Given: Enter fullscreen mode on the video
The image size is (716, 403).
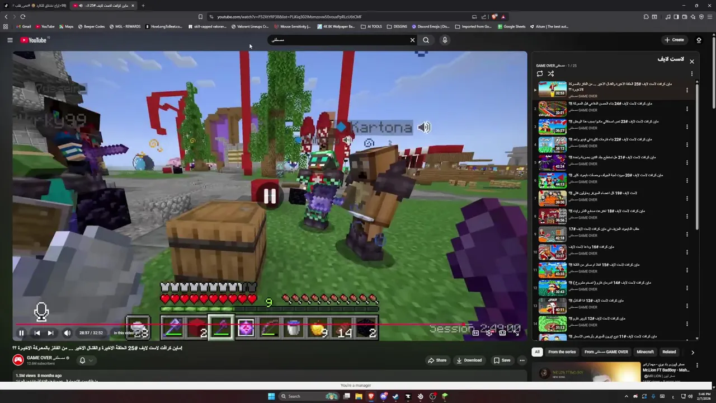Looking at the screenshot, I should point(516,333).
